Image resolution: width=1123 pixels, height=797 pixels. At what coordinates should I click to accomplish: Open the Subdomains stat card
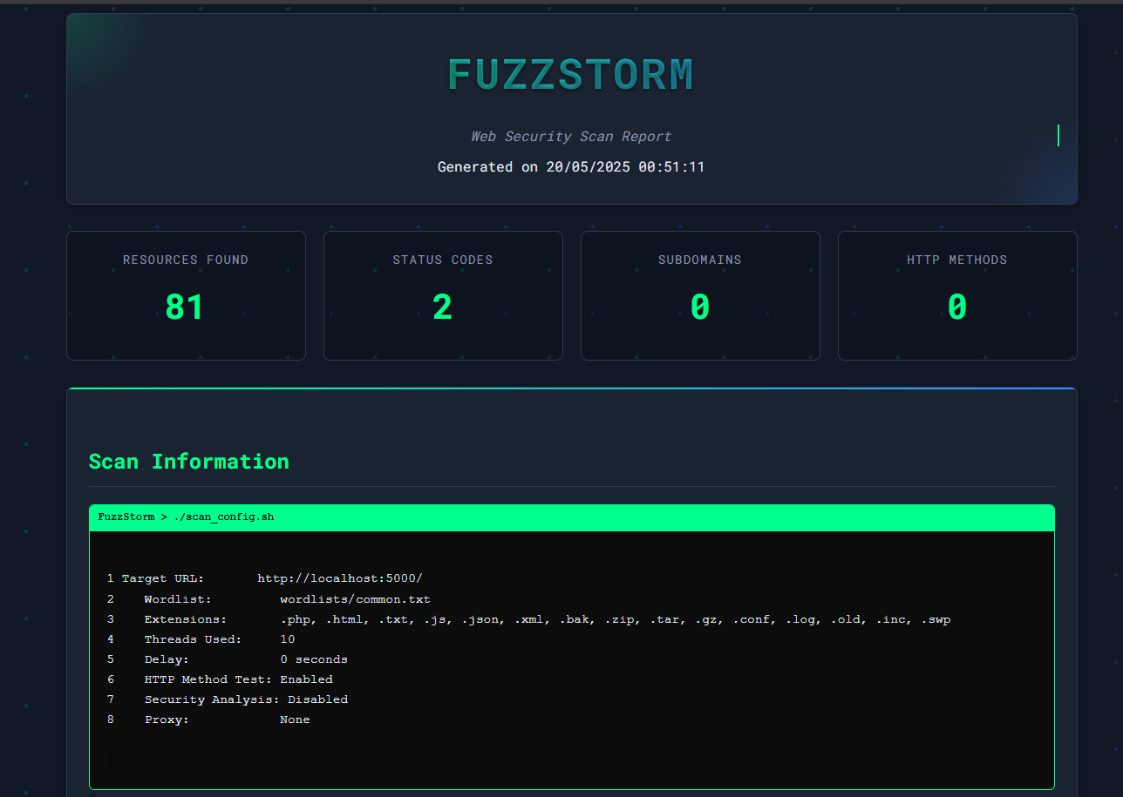pos(700,295)
